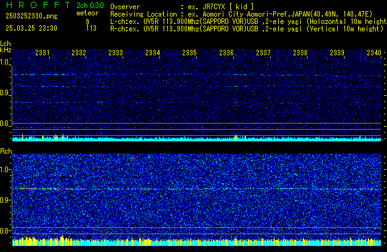Click the 2340 time marker

374,53
